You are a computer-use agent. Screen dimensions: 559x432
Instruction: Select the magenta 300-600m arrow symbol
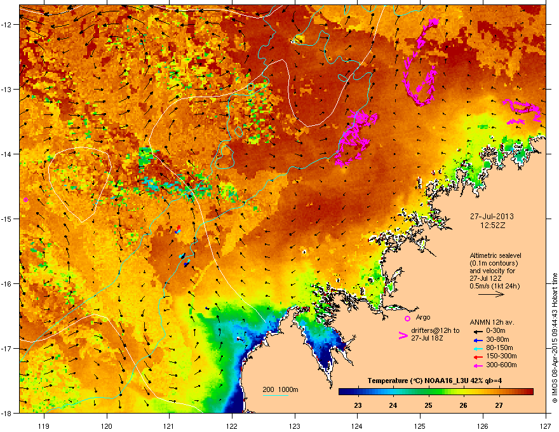[478, 365]
